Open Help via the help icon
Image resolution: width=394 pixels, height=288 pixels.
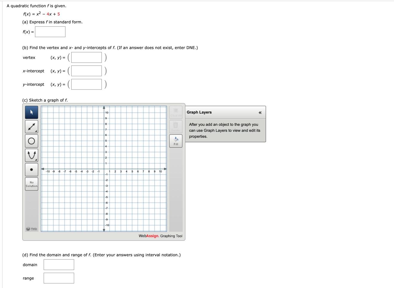27,229
